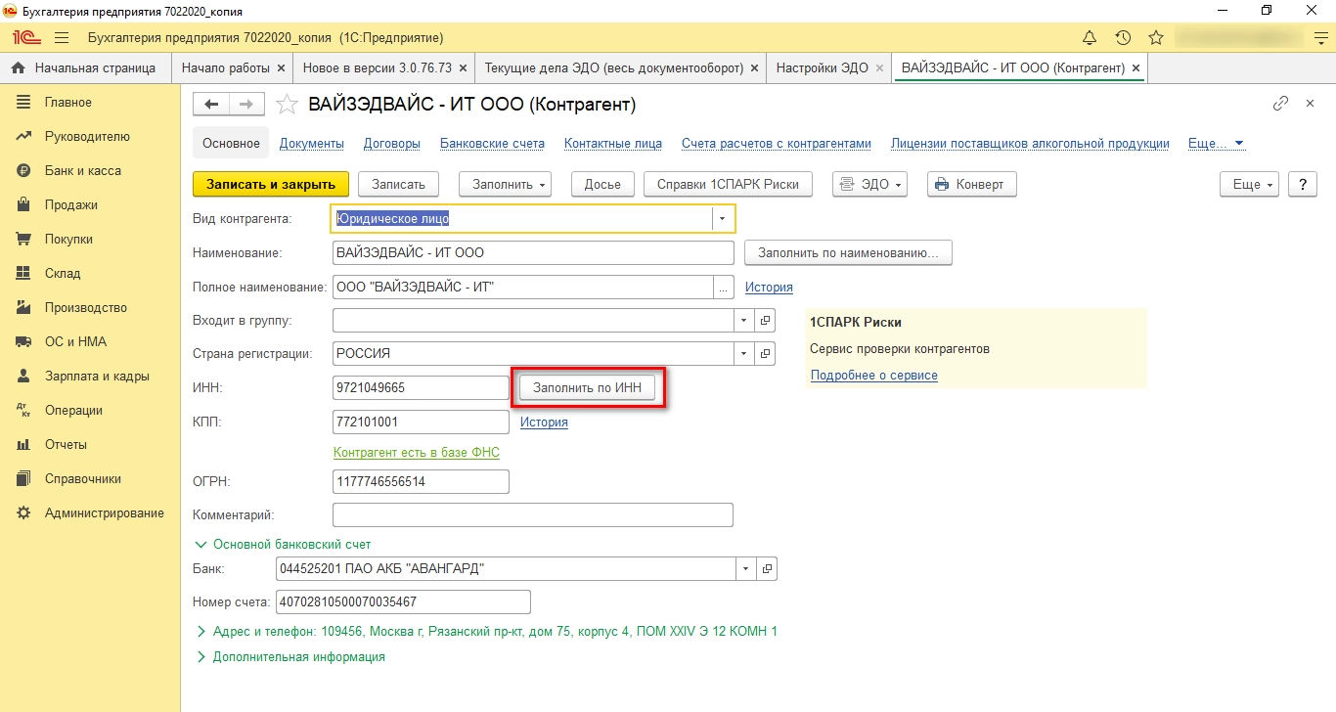Expand the Еще… navigation dropdown
The height and width of the screenshot is (712, 1336).
[x=1216, y=144]
